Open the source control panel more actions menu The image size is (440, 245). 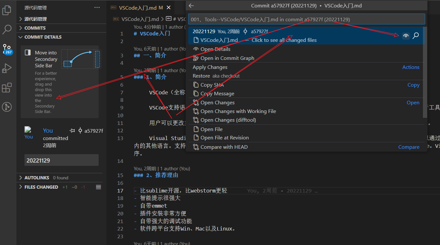[x=97, y=7]
